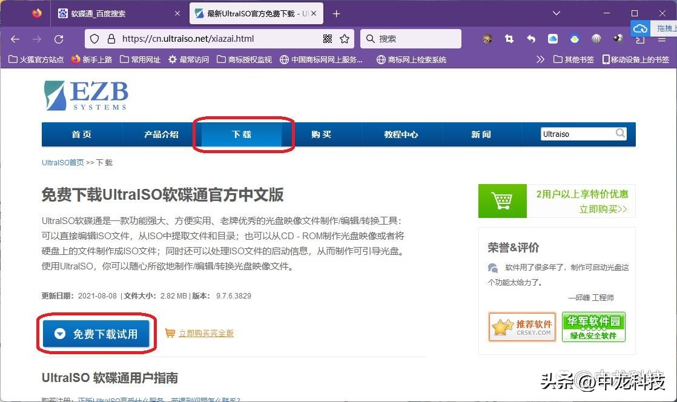The height and width of the screenshot is (402, 677).
Task: Open the 其他书签 bookmarks folder
Action: (573, 59)
